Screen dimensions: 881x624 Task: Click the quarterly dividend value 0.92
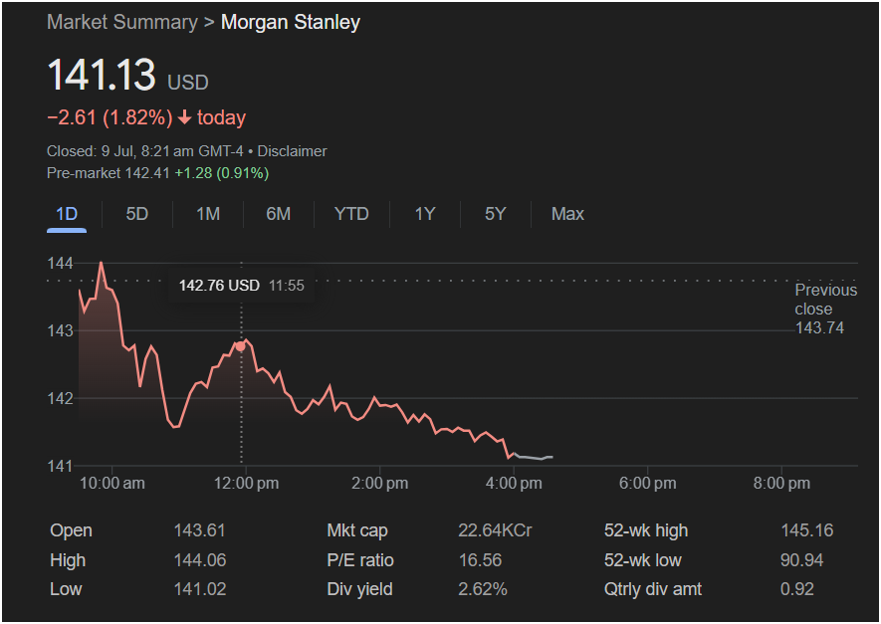coord(797,589)
